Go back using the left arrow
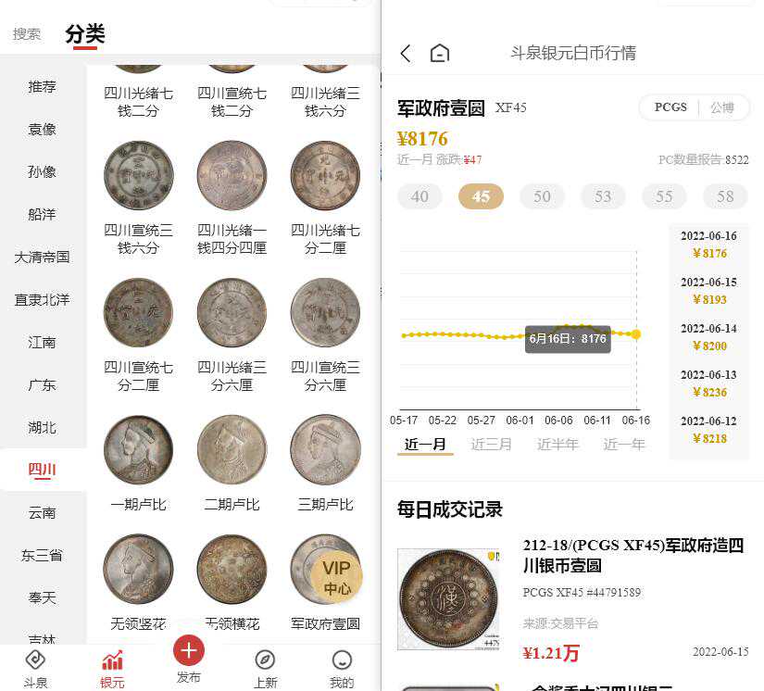This screenshot has height=691, width=764. tap(406, 53)
